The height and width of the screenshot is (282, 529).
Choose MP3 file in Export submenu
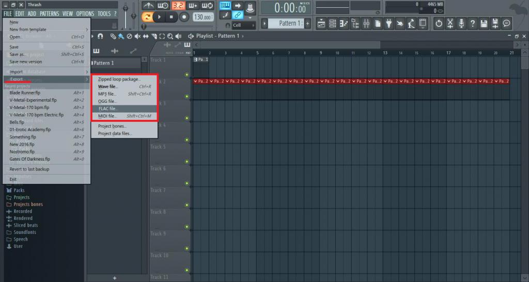pyautogui.click(x=124, y=94)
